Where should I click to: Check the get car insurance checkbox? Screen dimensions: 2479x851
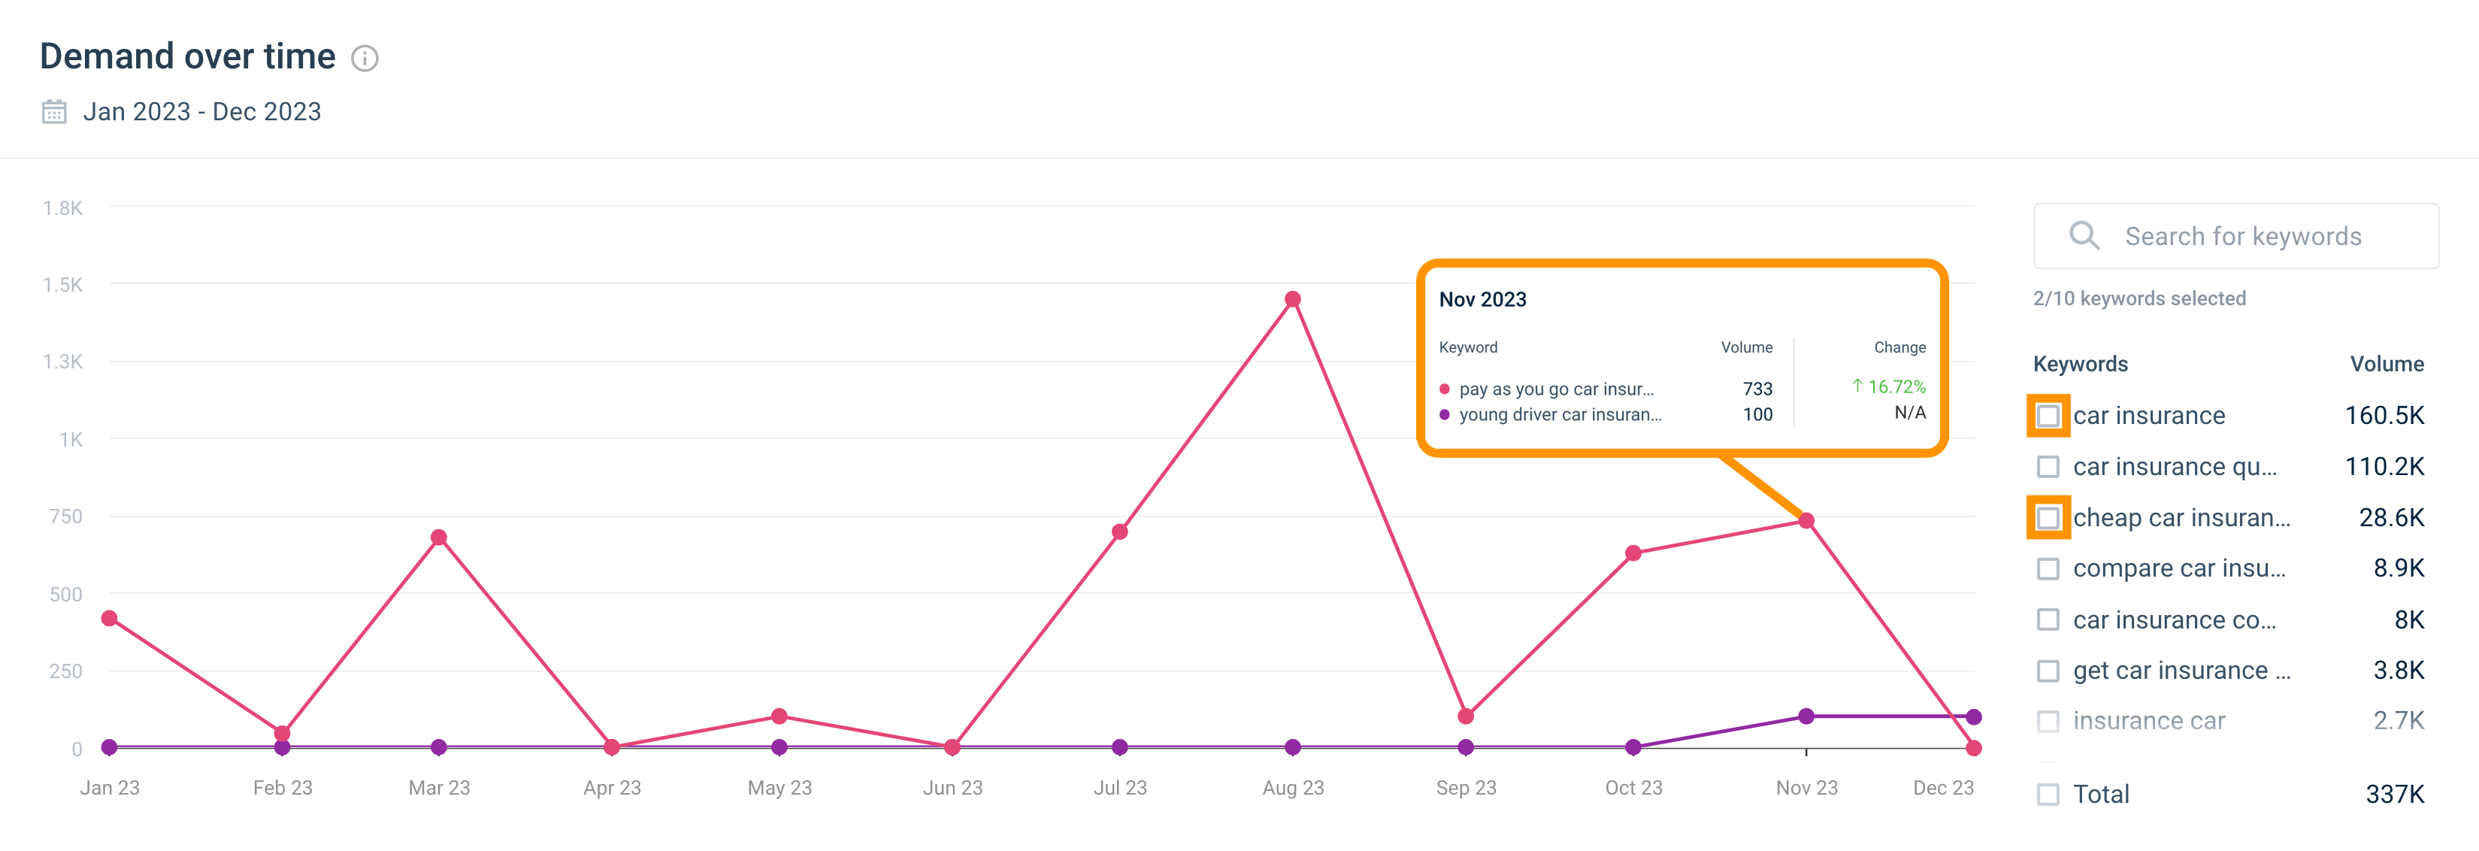(2048, 670)
